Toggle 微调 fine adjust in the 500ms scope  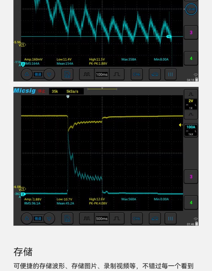click(x=38, y=218)
